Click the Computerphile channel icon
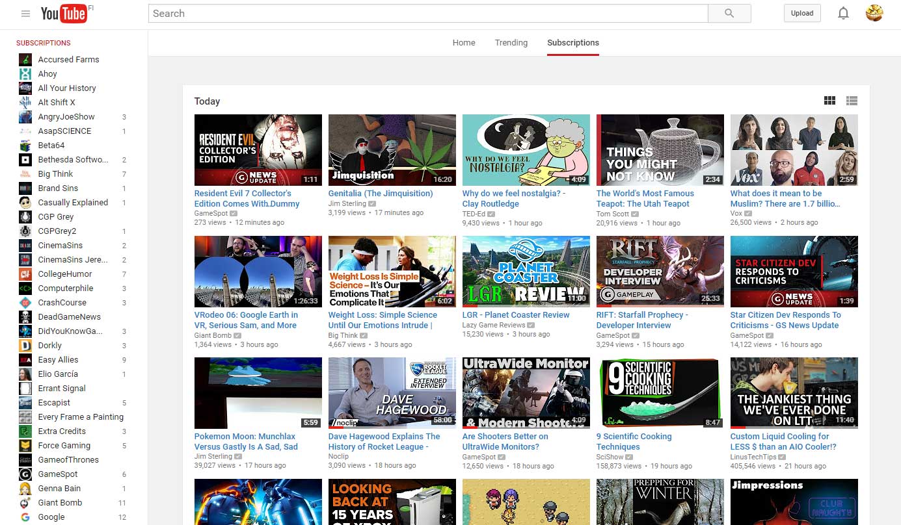The height and width of the screenshot is (525, 901). pyautogui.click(x=25, y=288)
